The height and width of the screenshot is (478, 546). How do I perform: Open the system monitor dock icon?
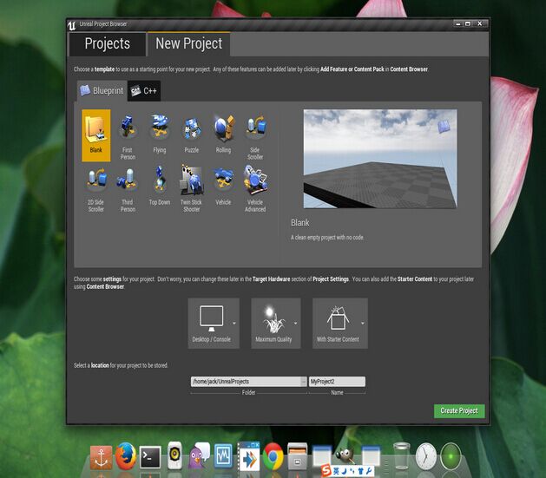223,455
